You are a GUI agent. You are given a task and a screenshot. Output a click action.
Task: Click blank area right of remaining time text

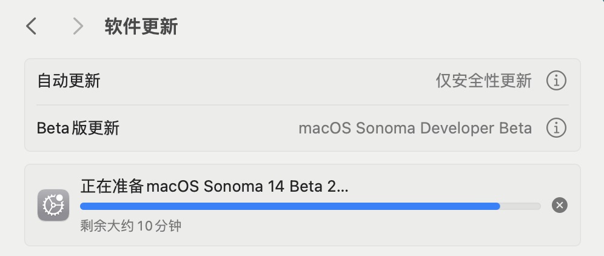364,227
